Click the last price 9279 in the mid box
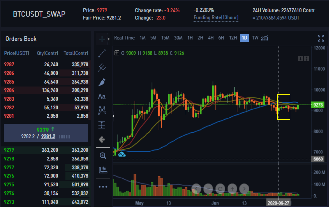 (x=43, y=130)
